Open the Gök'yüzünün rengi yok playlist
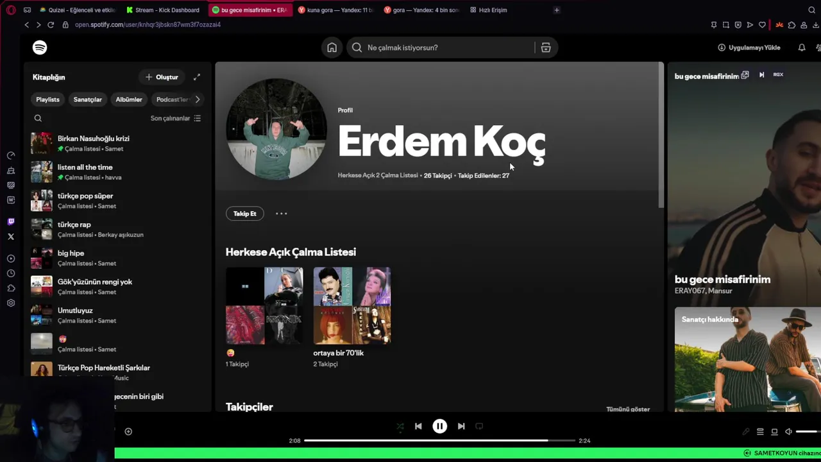The image size is (821, 462). click(x=117, y=286)
